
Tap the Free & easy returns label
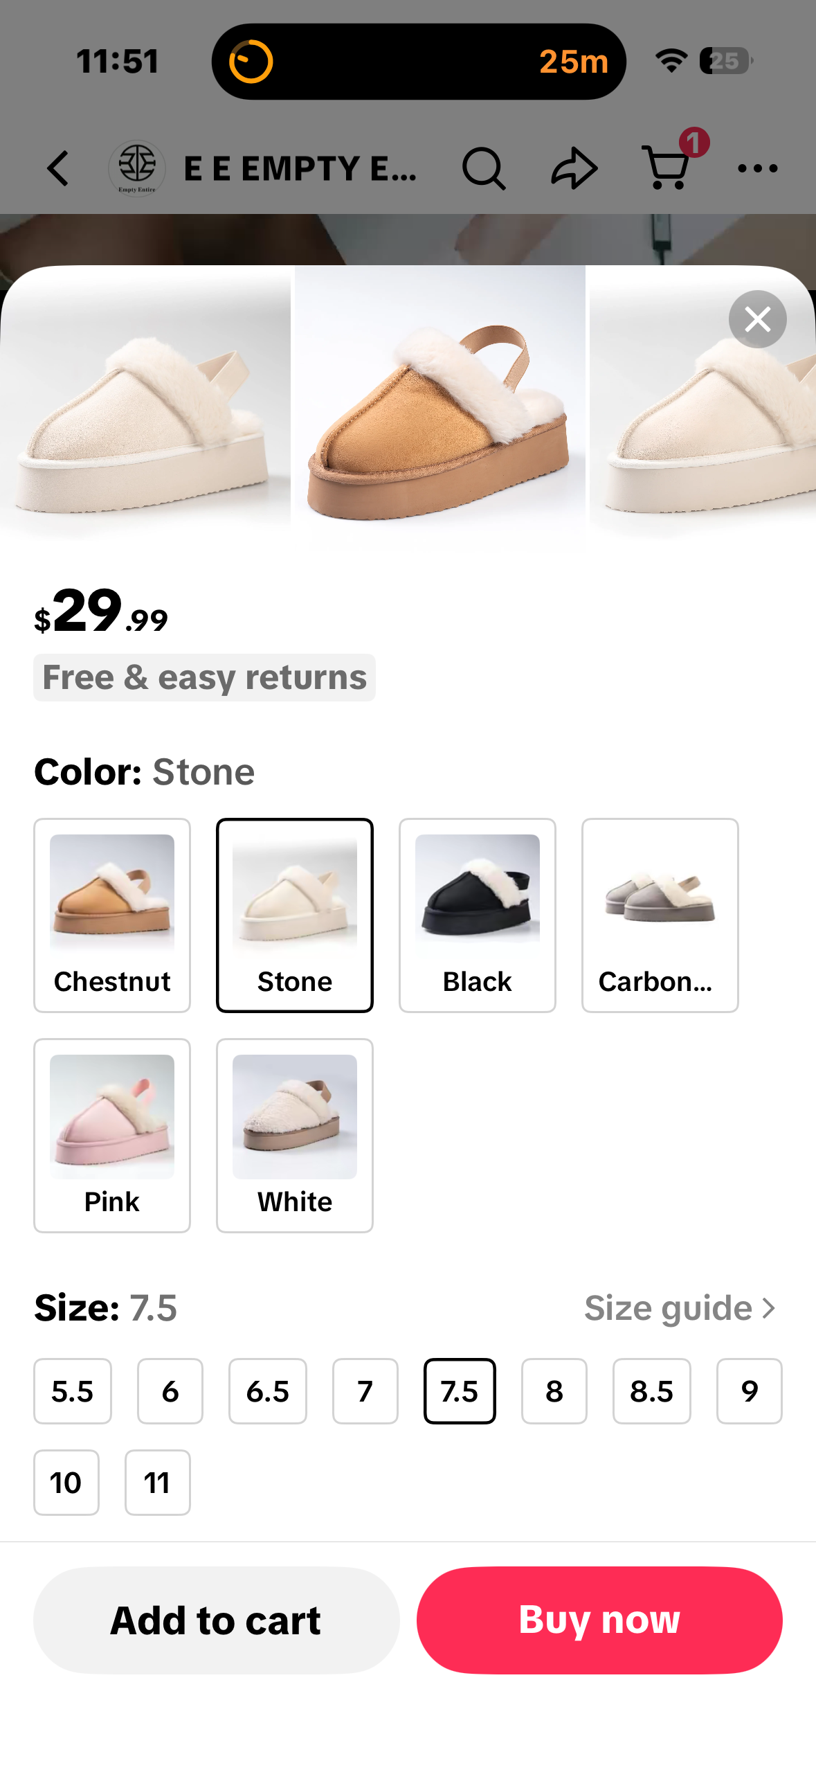pos(204,677)
